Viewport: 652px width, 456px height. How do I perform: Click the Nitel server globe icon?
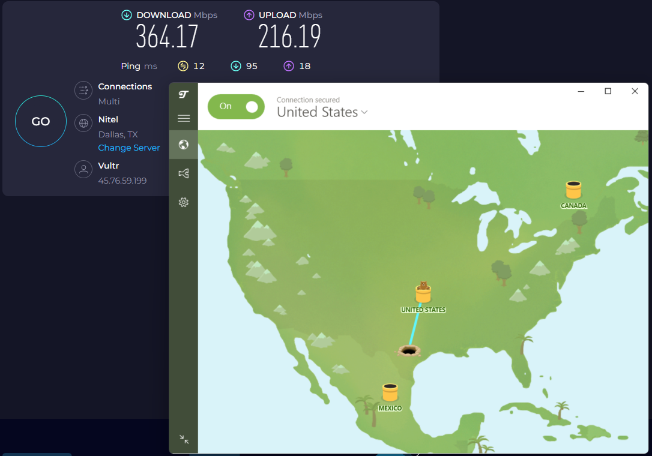coord(83,123)
